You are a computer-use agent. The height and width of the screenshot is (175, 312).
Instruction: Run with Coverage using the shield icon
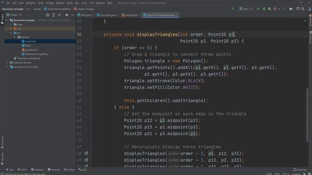point(270,9)
